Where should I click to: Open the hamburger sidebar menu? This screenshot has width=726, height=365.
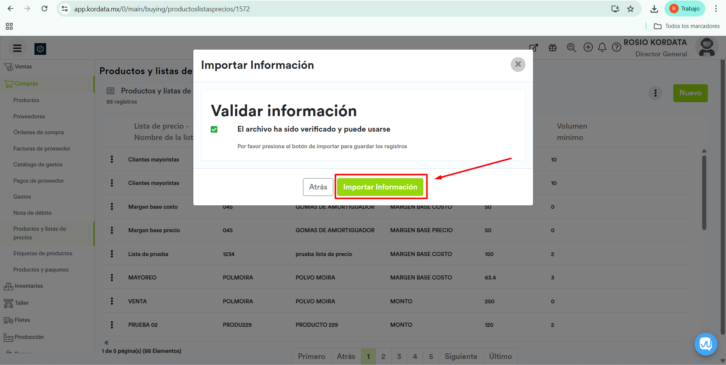click(17, 48)
